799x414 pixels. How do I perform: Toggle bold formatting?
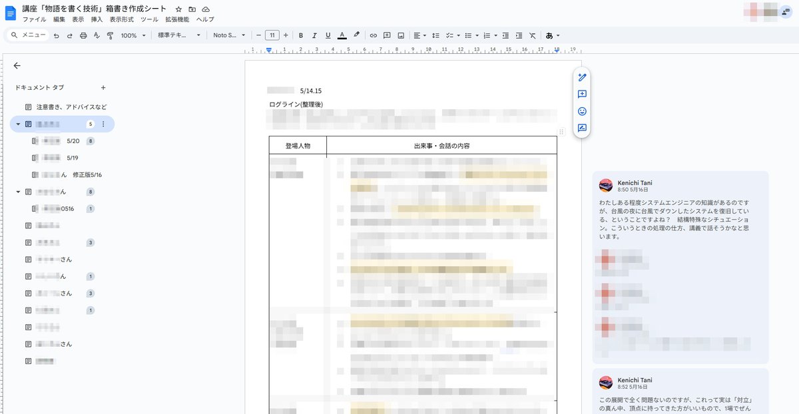pyautogui.click(x=300, y=35)
